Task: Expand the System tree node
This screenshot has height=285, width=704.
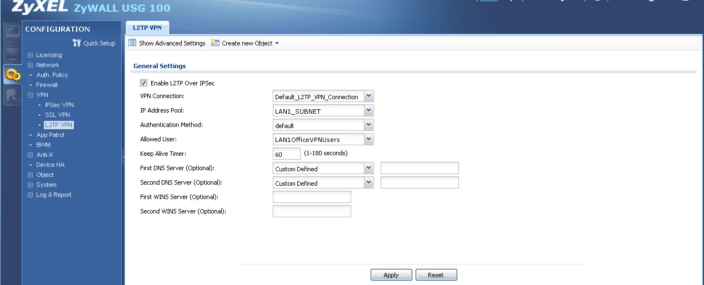Action: click(31, 185)
